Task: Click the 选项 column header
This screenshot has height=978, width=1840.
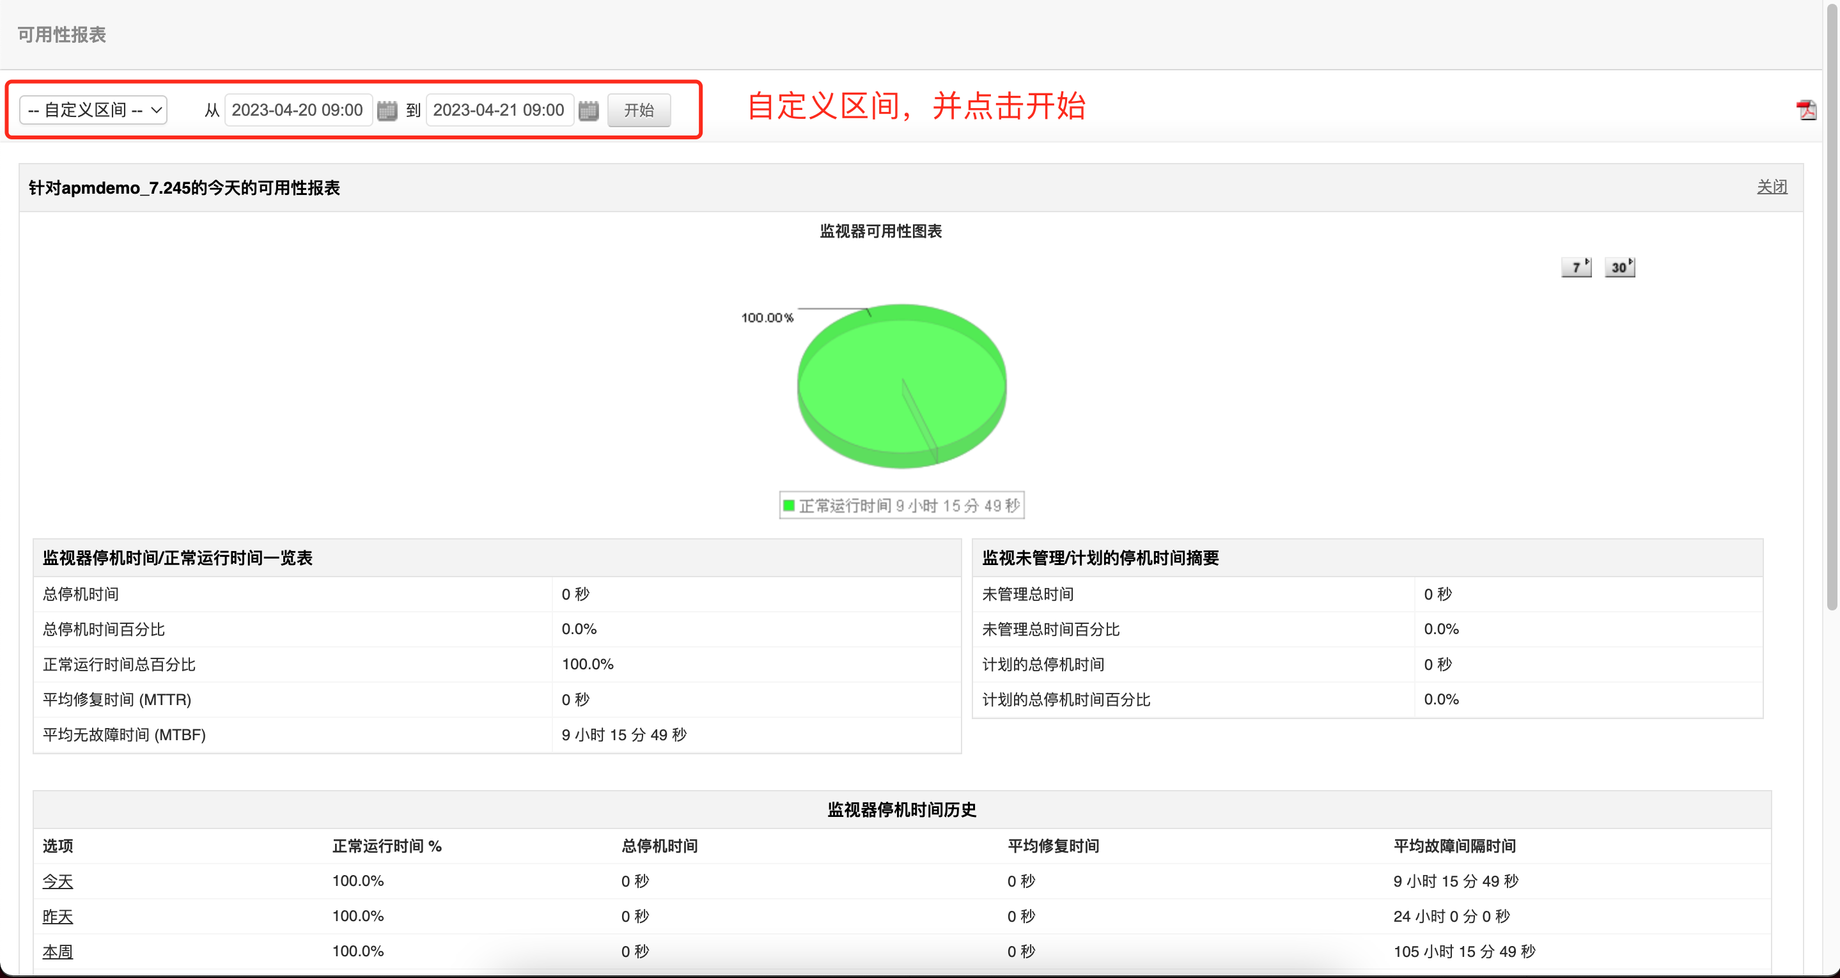Action: [58, 846]
